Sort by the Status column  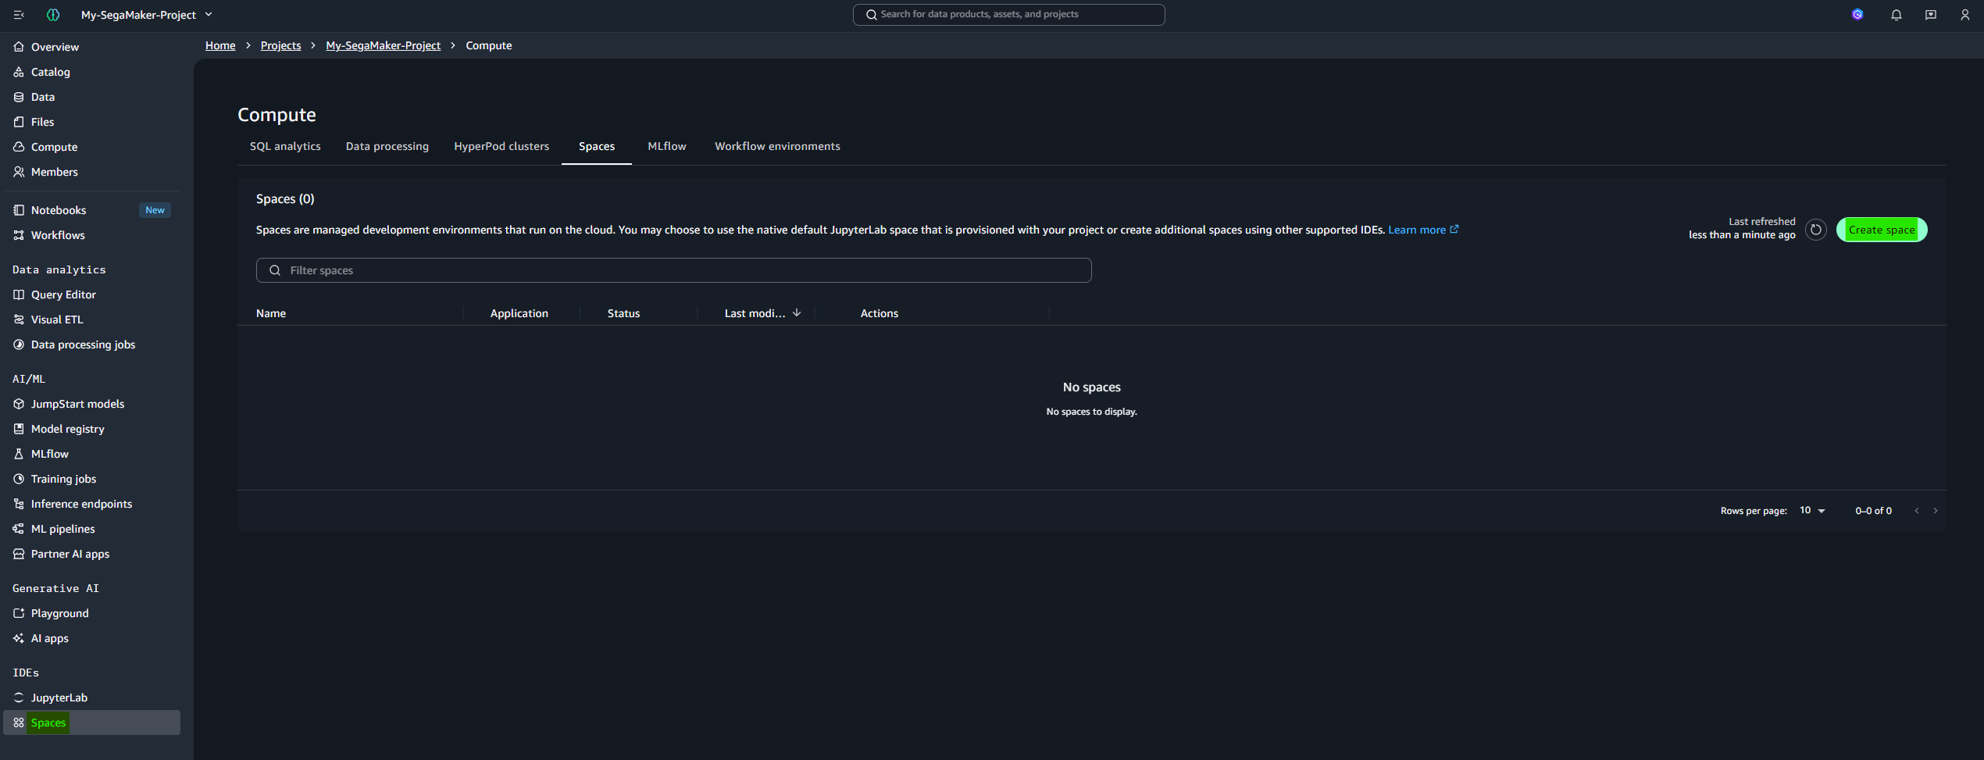[x=623, y=313]
